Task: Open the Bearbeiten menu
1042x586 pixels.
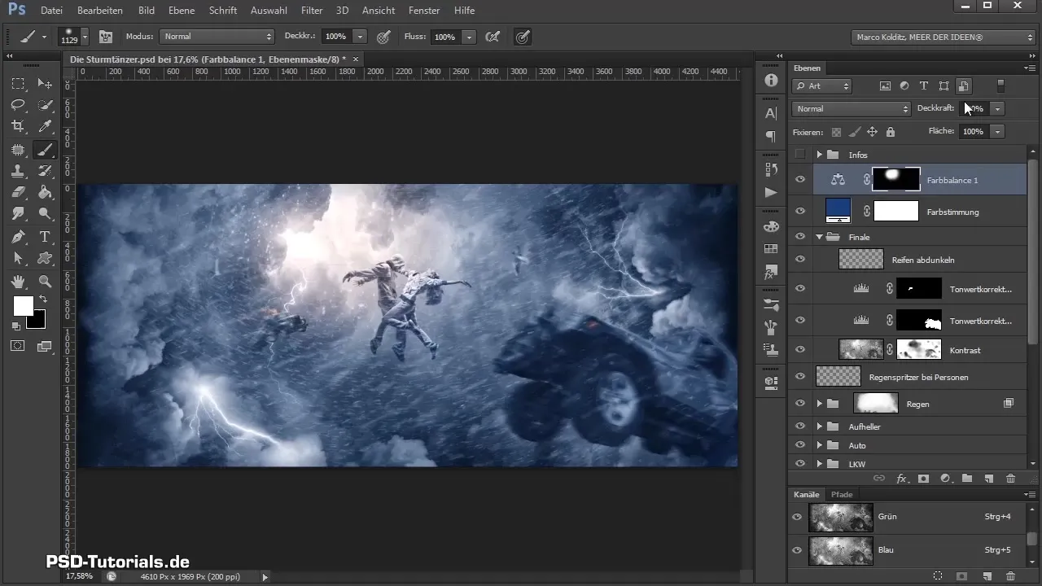Action: click(x=100, y=11)
